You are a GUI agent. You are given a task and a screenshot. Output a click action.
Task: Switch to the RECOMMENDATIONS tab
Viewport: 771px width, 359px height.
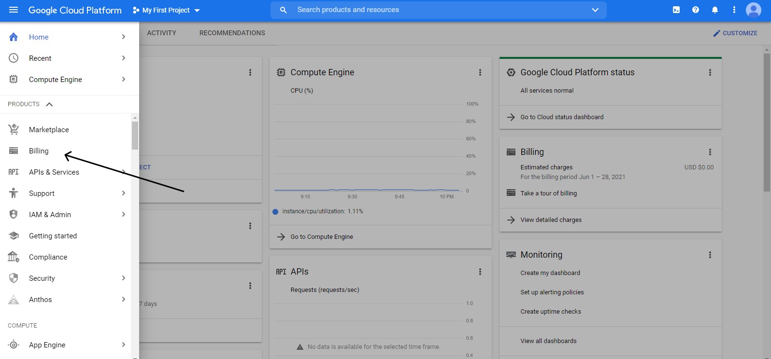232,33
